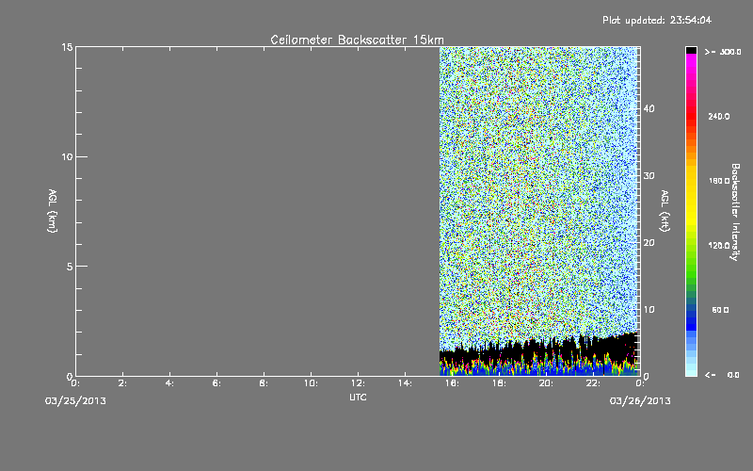Click the black top segment of the colorbar

(691, 50)
